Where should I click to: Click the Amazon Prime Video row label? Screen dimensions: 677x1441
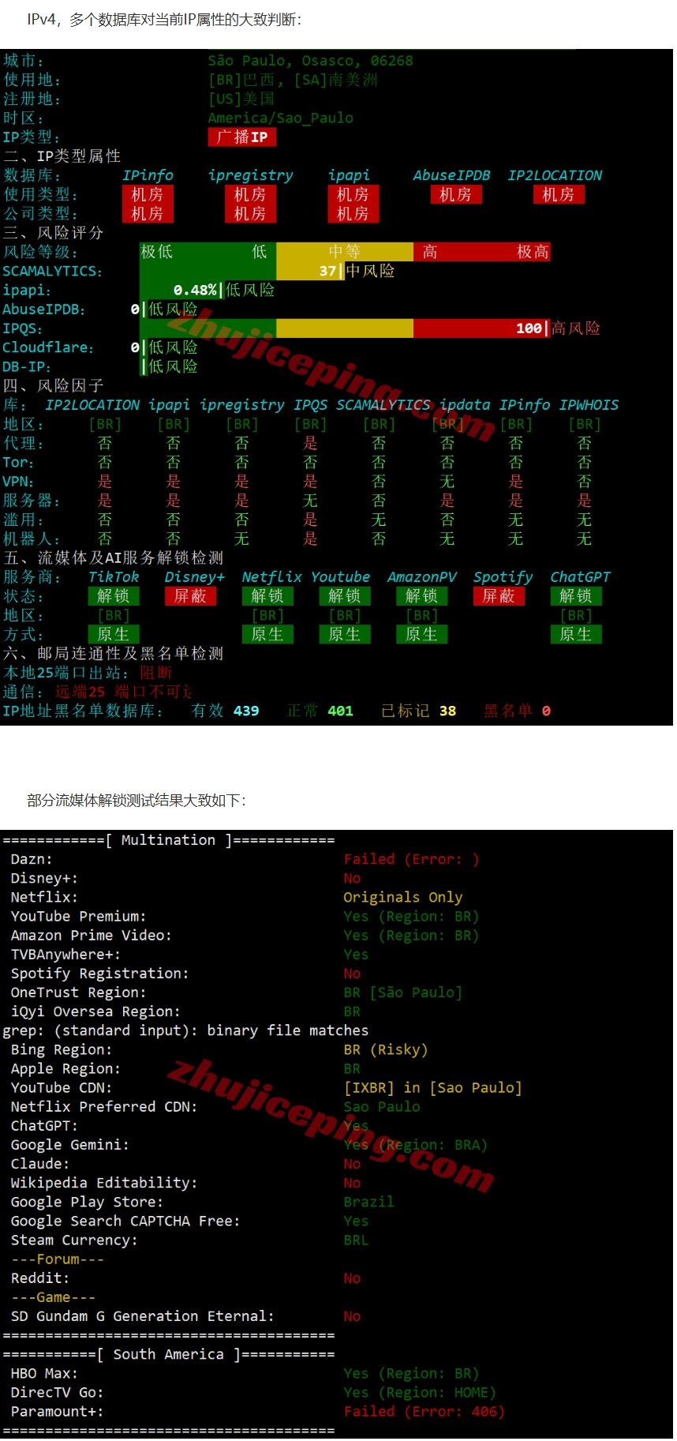click(91, 936)
